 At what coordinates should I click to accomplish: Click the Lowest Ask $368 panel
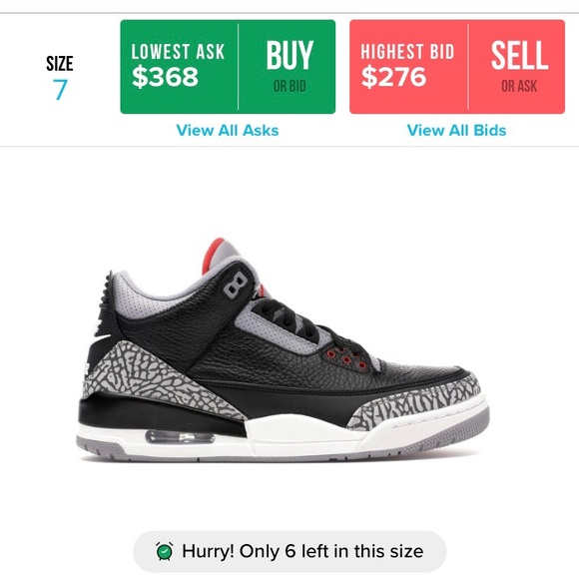(x=179, y=67)
